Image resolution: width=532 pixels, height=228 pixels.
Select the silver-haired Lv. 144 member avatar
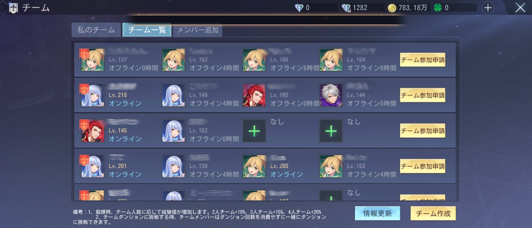(331, 96)
